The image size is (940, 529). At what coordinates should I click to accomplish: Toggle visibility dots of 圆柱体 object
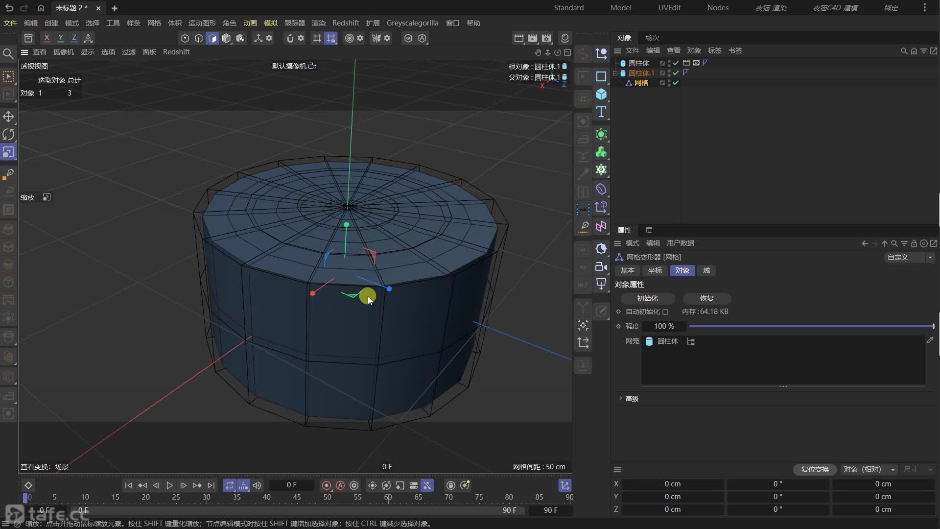point(669,63)
